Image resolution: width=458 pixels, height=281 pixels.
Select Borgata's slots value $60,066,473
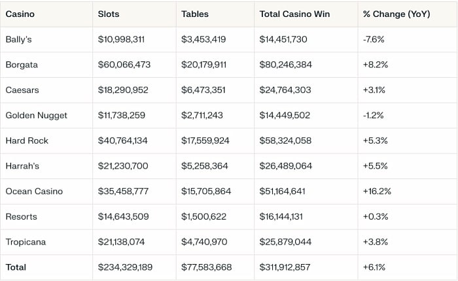124,65
